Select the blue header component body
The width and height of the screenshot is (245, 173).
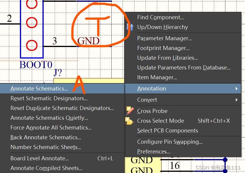coord(32,29)
